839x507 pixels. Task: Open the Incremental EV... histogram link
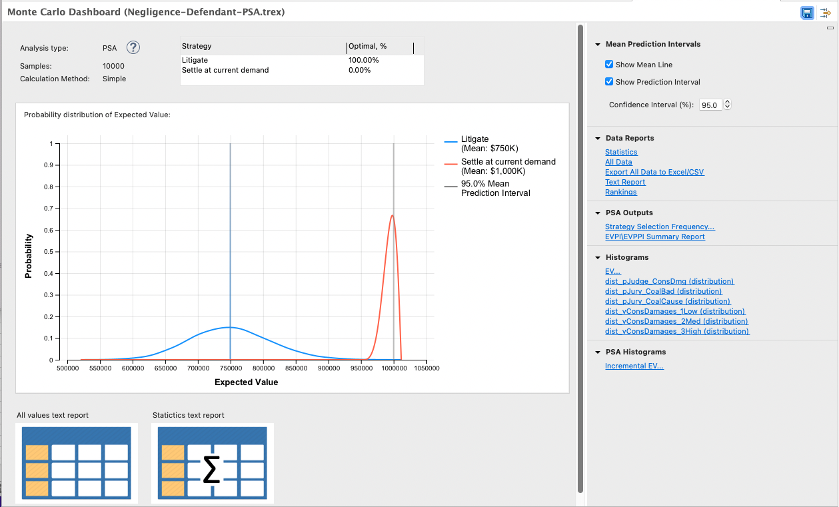(x=634, y=366)
